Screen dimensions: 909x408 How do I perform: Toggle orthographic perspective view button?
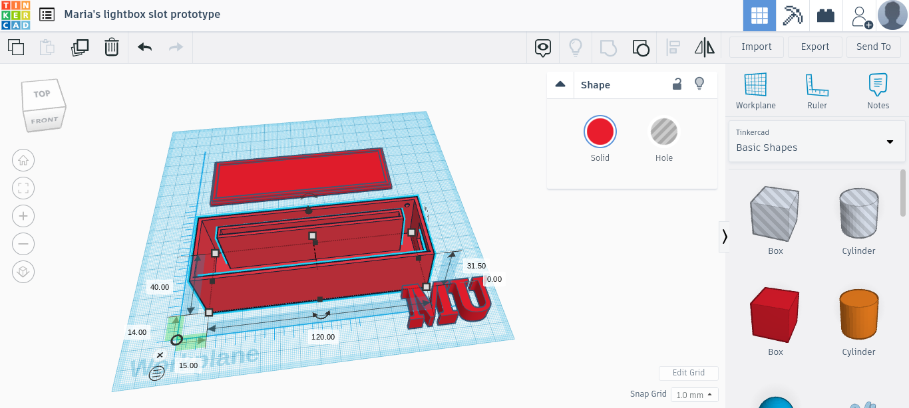23,272
